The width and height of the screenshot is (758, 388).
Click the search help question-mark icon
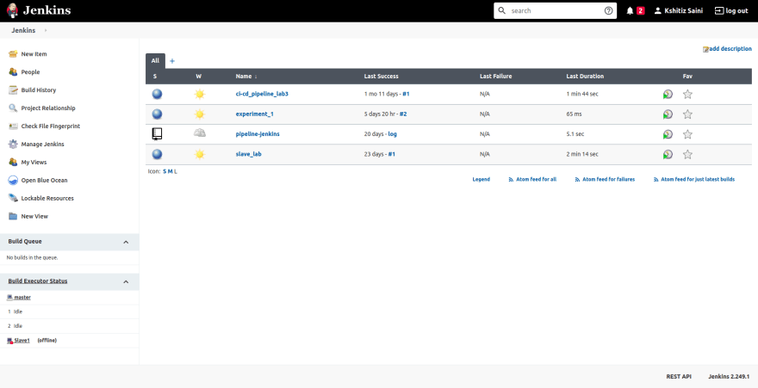tap(609, 10)
